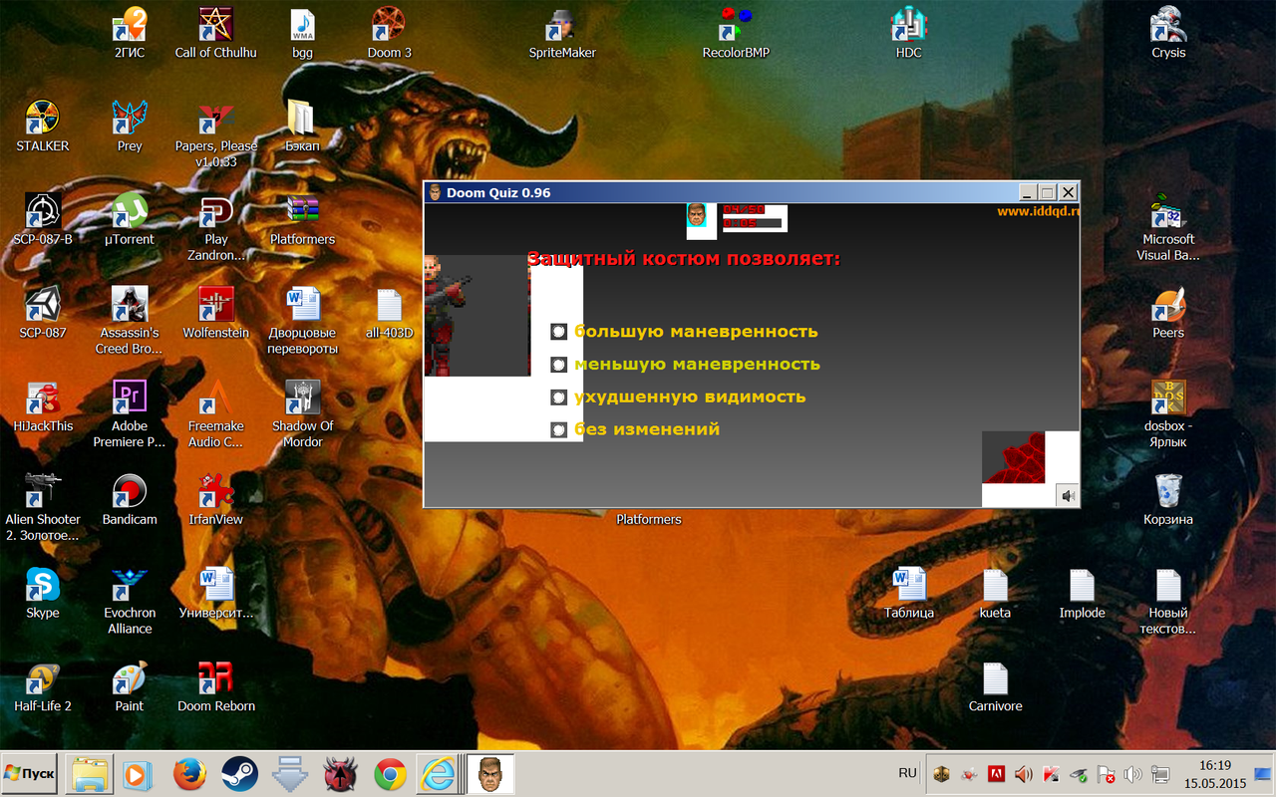Image resolution: width=1276 pixels, height=797 pixels.
Task: Launch Assassin's Creed Brotherhood shortcut
Action: (130, 322)
